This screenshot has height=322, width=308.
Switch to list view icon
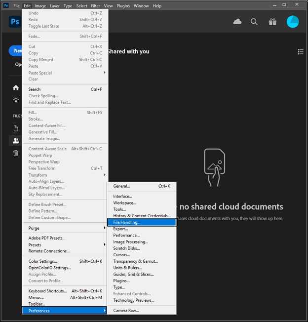pos(301,51)
